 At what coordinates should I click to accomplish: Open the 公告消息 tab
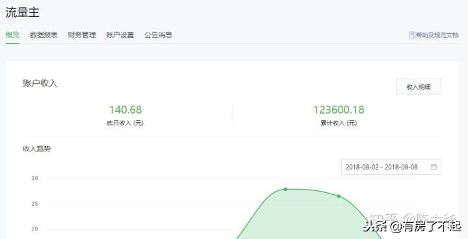(158, 35)
